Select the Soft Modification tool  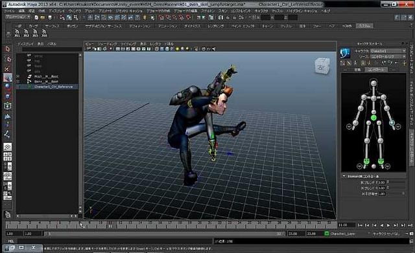(7, 116)
